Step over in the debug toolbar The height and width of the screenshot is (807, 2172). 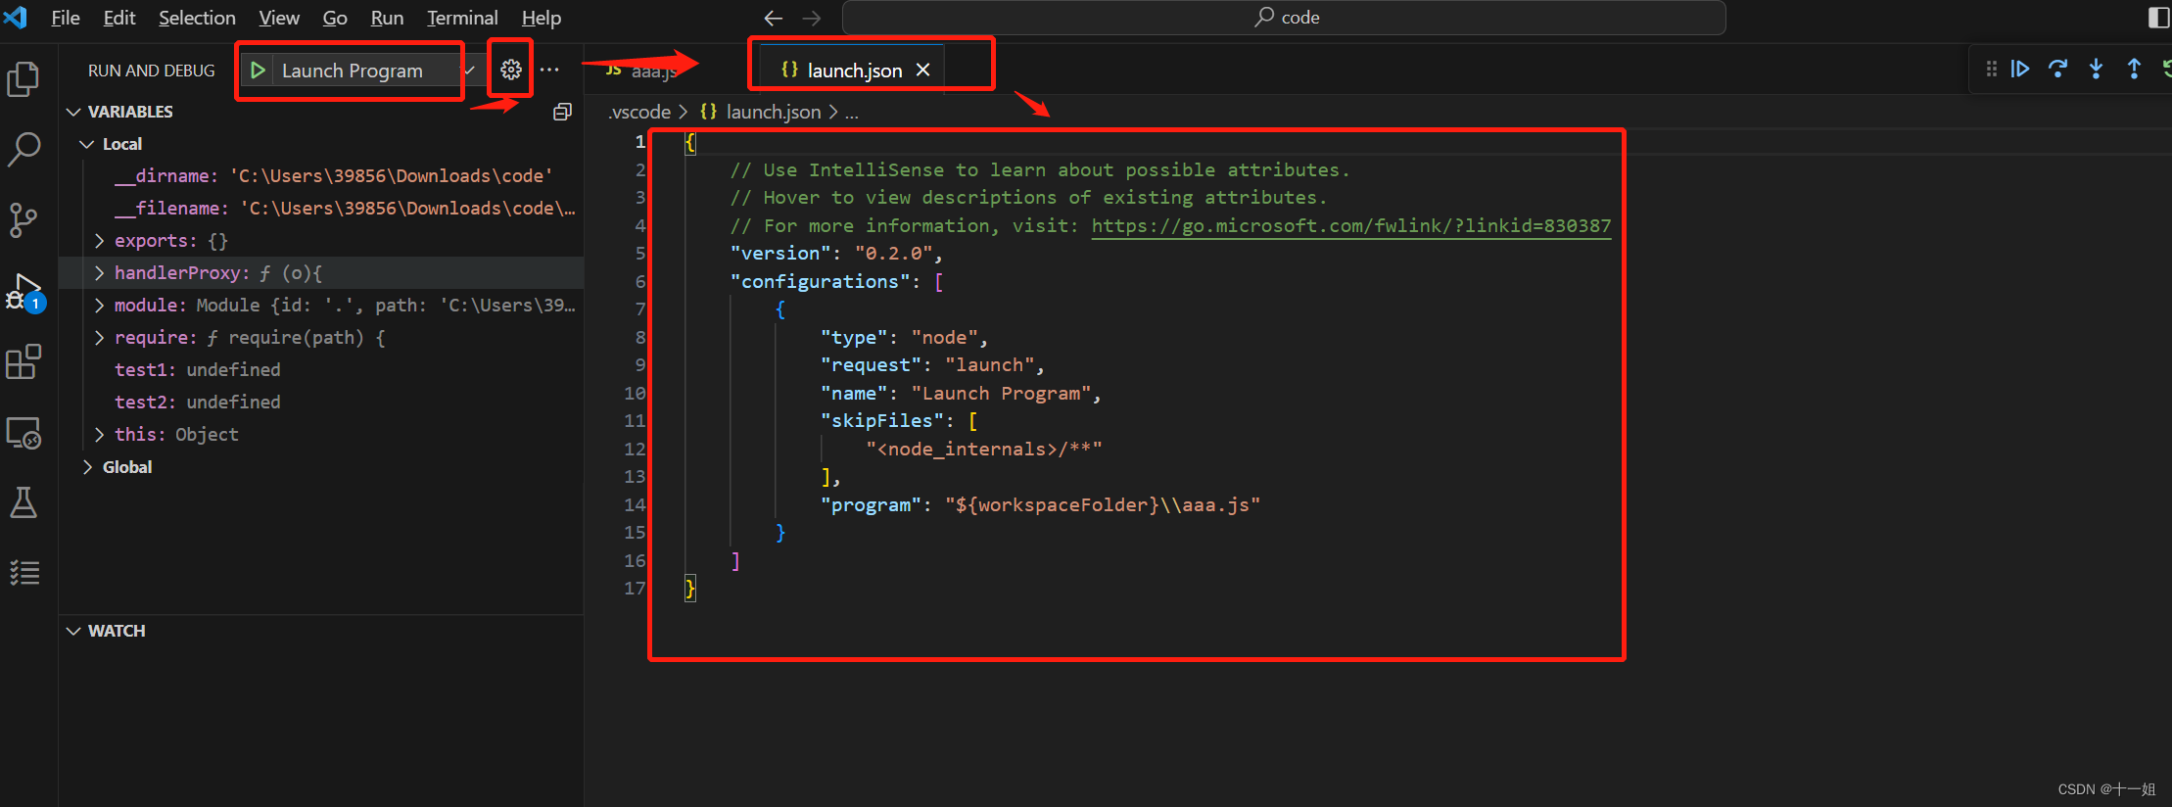click(2058, 69)
